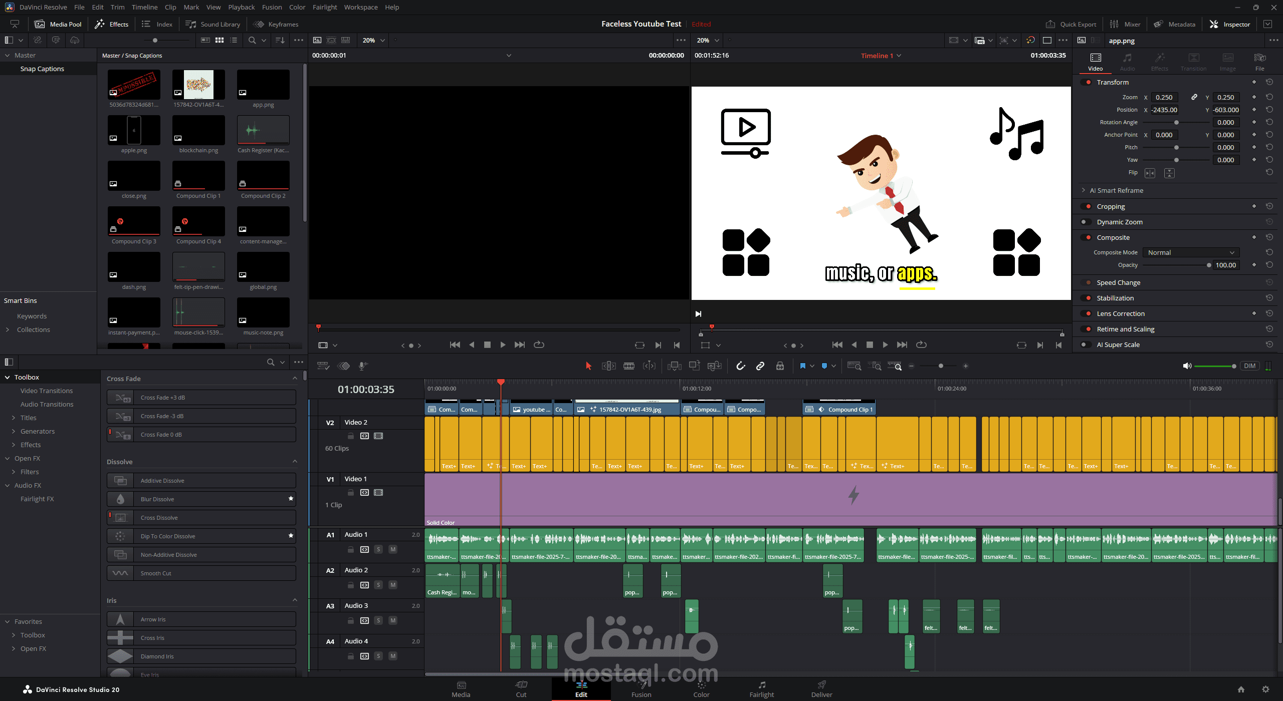Switch to the Color page
This screenshot has height=701, width=1283.
point(701,689)
